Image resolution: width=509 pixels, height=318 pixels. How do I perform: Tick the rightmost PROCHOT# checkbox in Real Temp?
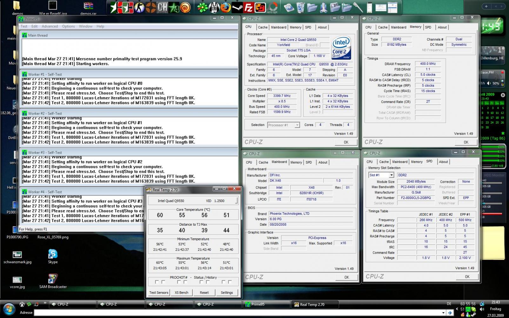[x=230, y=282]
